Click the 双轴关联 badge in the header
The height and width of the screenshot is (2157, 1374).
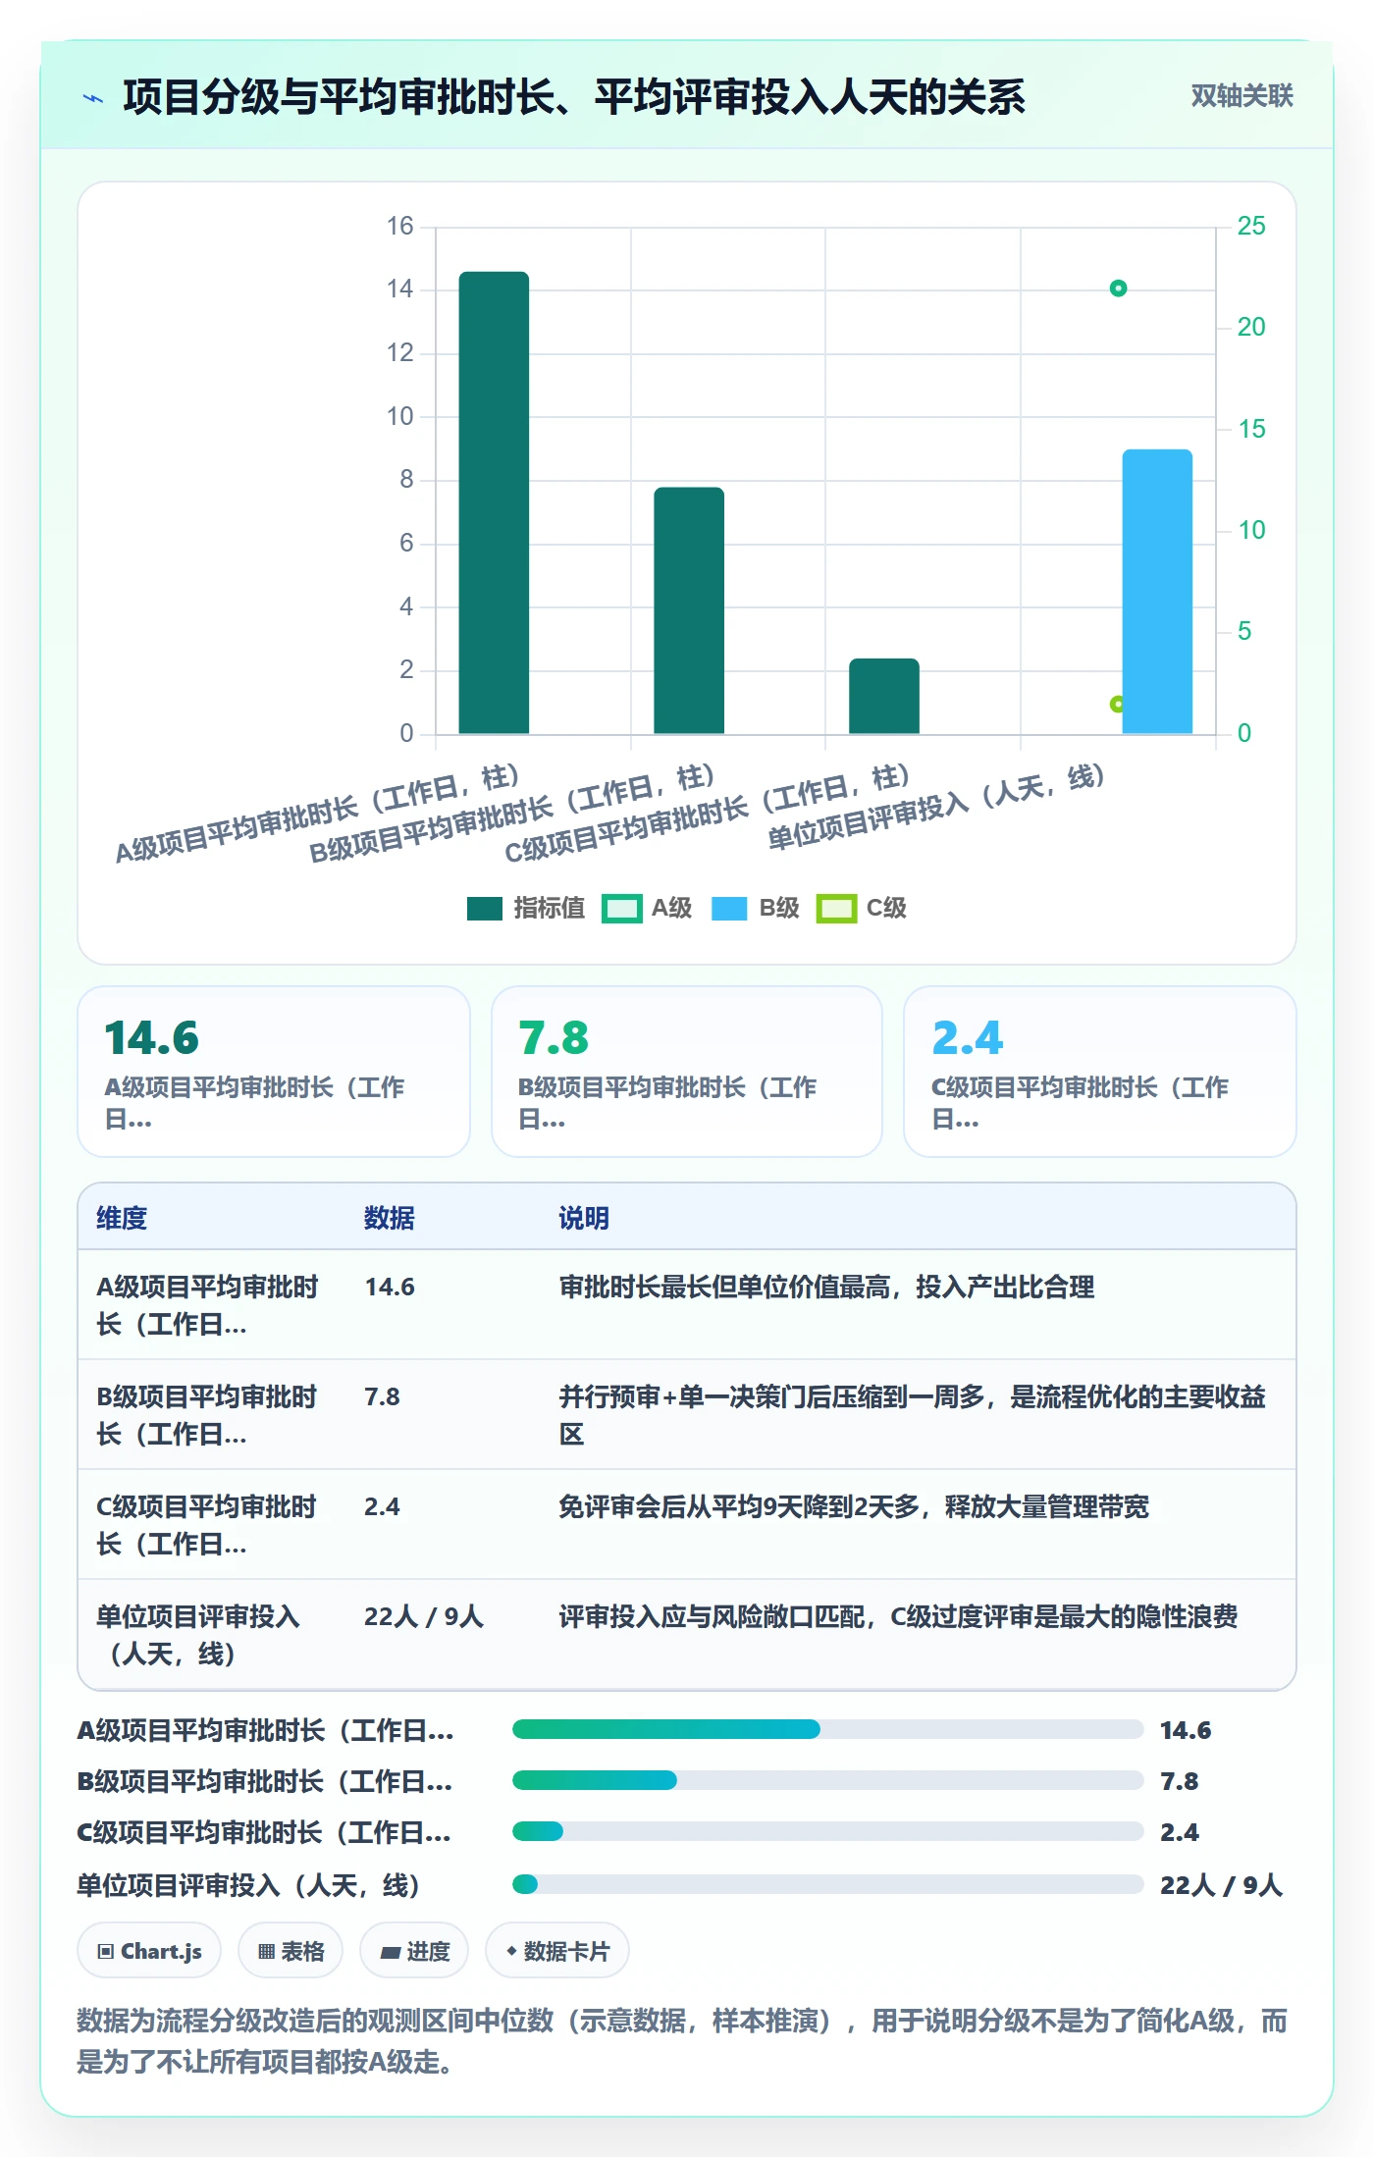coord(1242,96)
